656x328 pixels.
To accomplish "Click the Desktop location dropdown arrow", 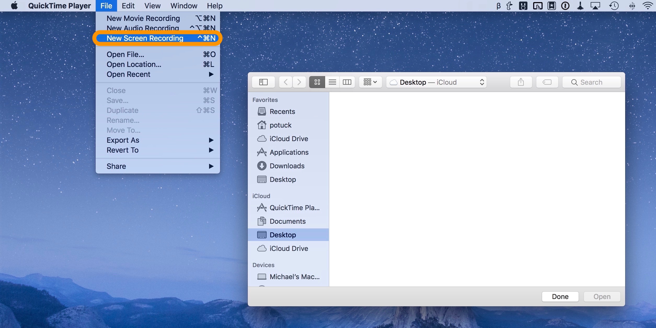I will [x=483, y=82].
